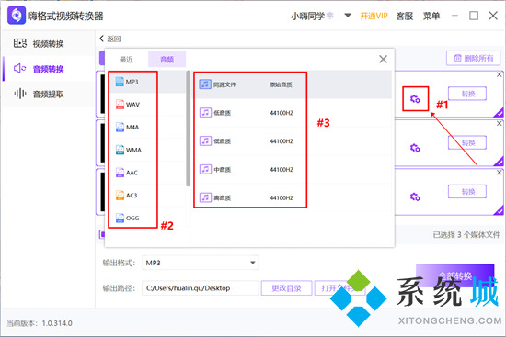Expand the 小嗨同学 account dropdown arrow

[x=348, y=15]
